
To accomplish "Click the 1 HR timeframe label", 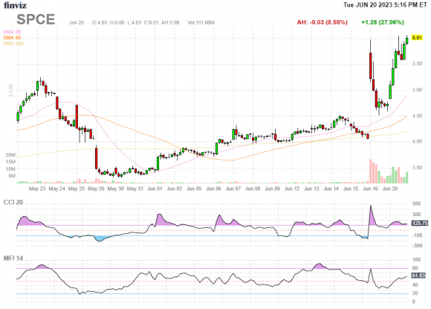I will pos(10,91).
